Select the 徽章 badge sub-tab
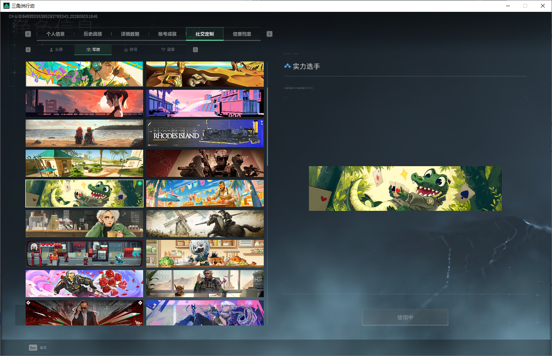 [168, 50]
